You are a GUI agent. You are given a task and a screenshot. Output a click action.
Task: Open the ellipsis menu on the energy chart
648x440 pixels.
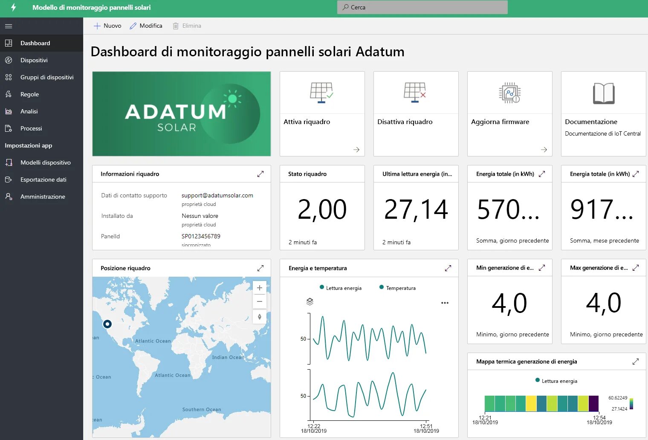tap(445, 303)
